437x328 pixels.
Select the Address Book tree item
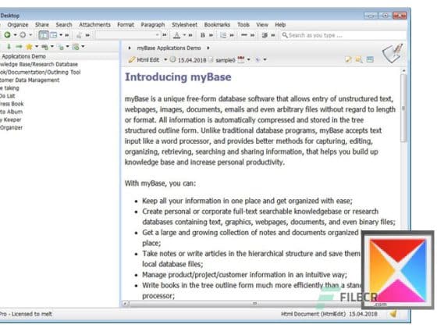click(12, 104)
